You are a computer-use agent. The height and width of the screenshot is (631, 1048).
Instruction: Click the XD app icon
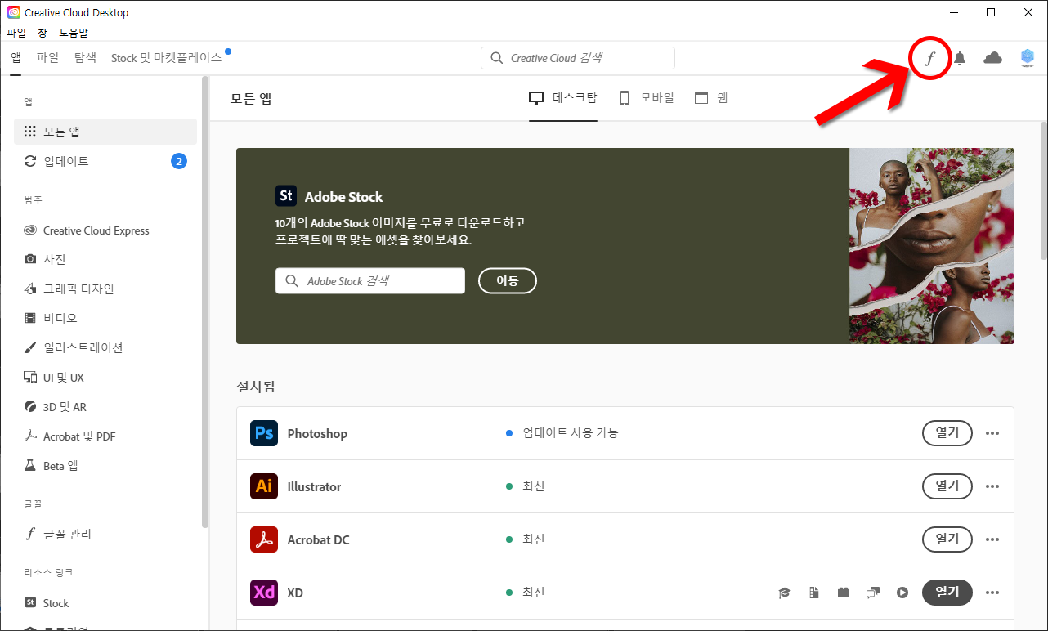click(264, 593)
